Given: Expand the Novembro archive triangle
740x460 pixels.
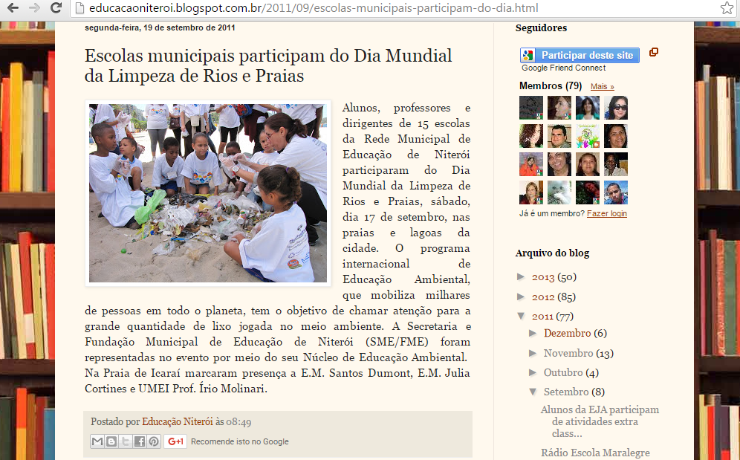Looking at the screenshot, I should tap(533, 353).
